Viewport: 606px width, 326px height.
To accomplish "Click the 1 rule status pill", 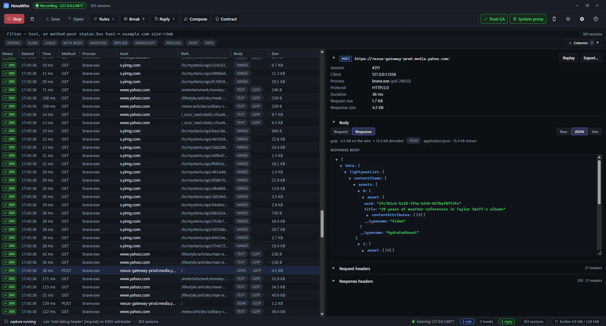I will pos(467,322).
